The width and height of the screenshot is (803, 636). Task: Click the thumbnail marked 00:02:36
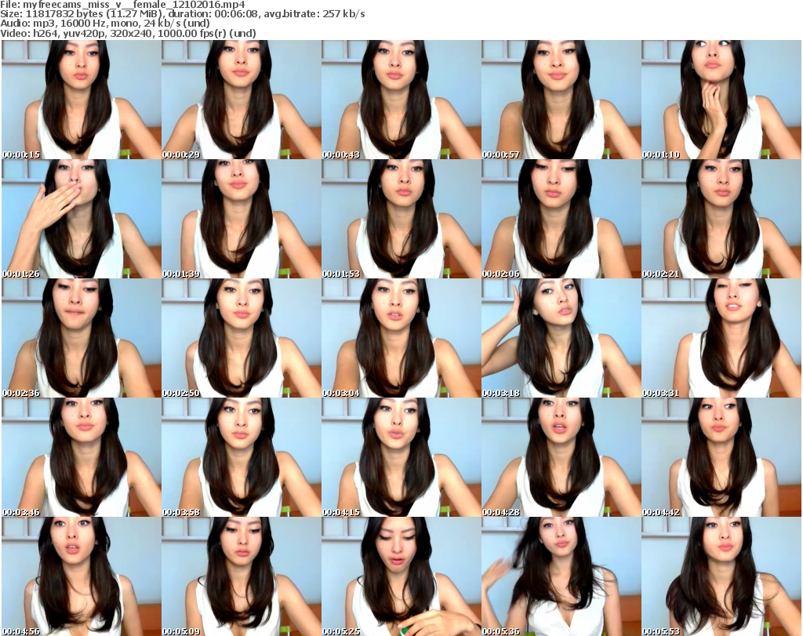pyautogui.click(x=81, y=338)
